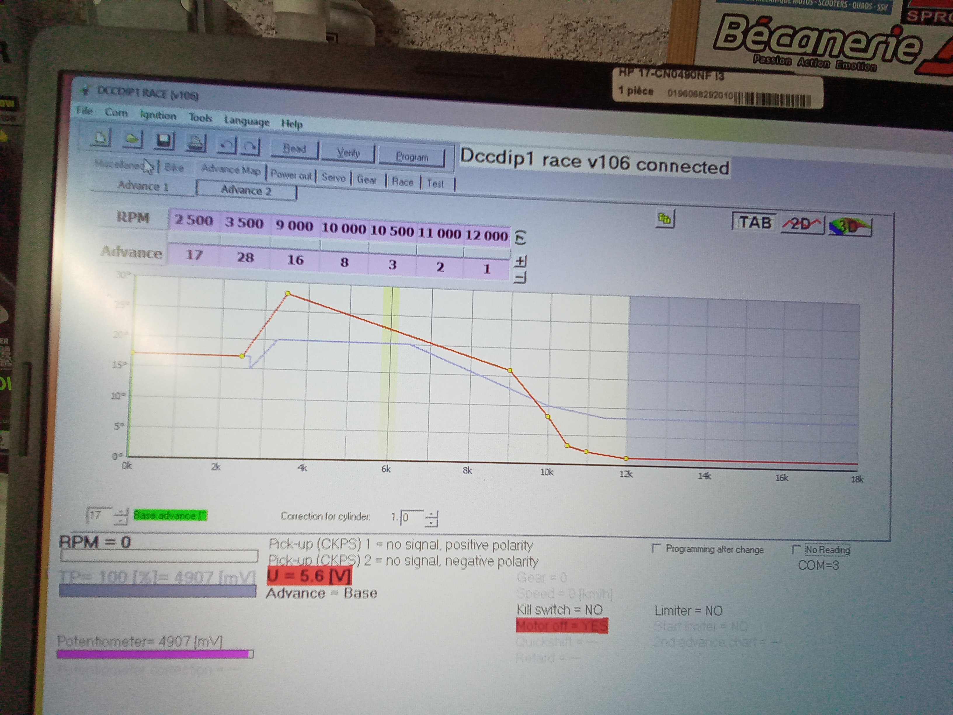Select the 10 000 RPM cell

[x=344, y=228]
